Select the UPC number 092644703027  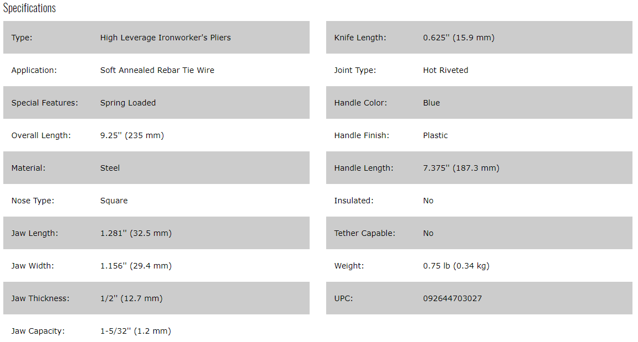(x=452, y=298)
